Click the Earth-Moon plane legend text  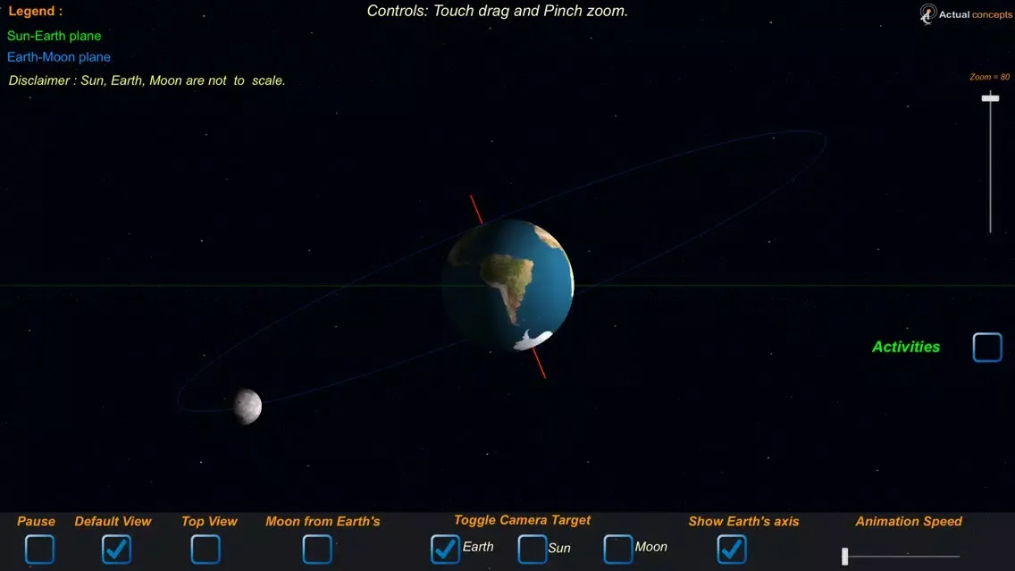click(59, 57)
